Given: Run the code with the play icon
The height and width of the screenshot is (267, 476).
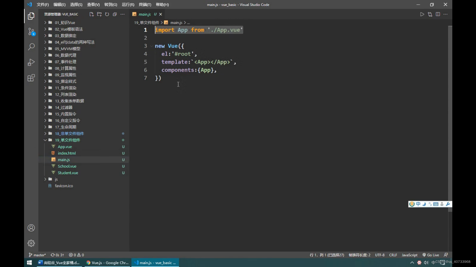Looking at the screenshot, I should pyautogui.click(x=422, y=14).
